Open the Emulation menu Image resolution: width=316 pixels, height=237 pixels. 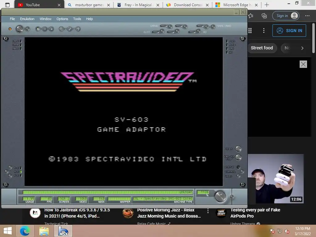pos(27,19)
